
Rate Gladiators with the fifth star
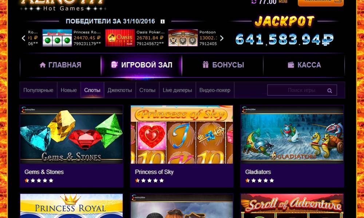(x=272, y=181)
